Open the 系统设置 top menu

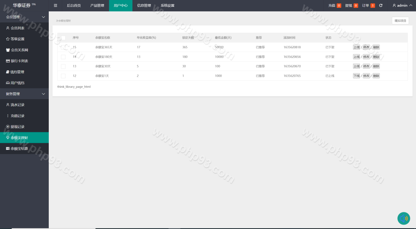[x=167, y=6]
